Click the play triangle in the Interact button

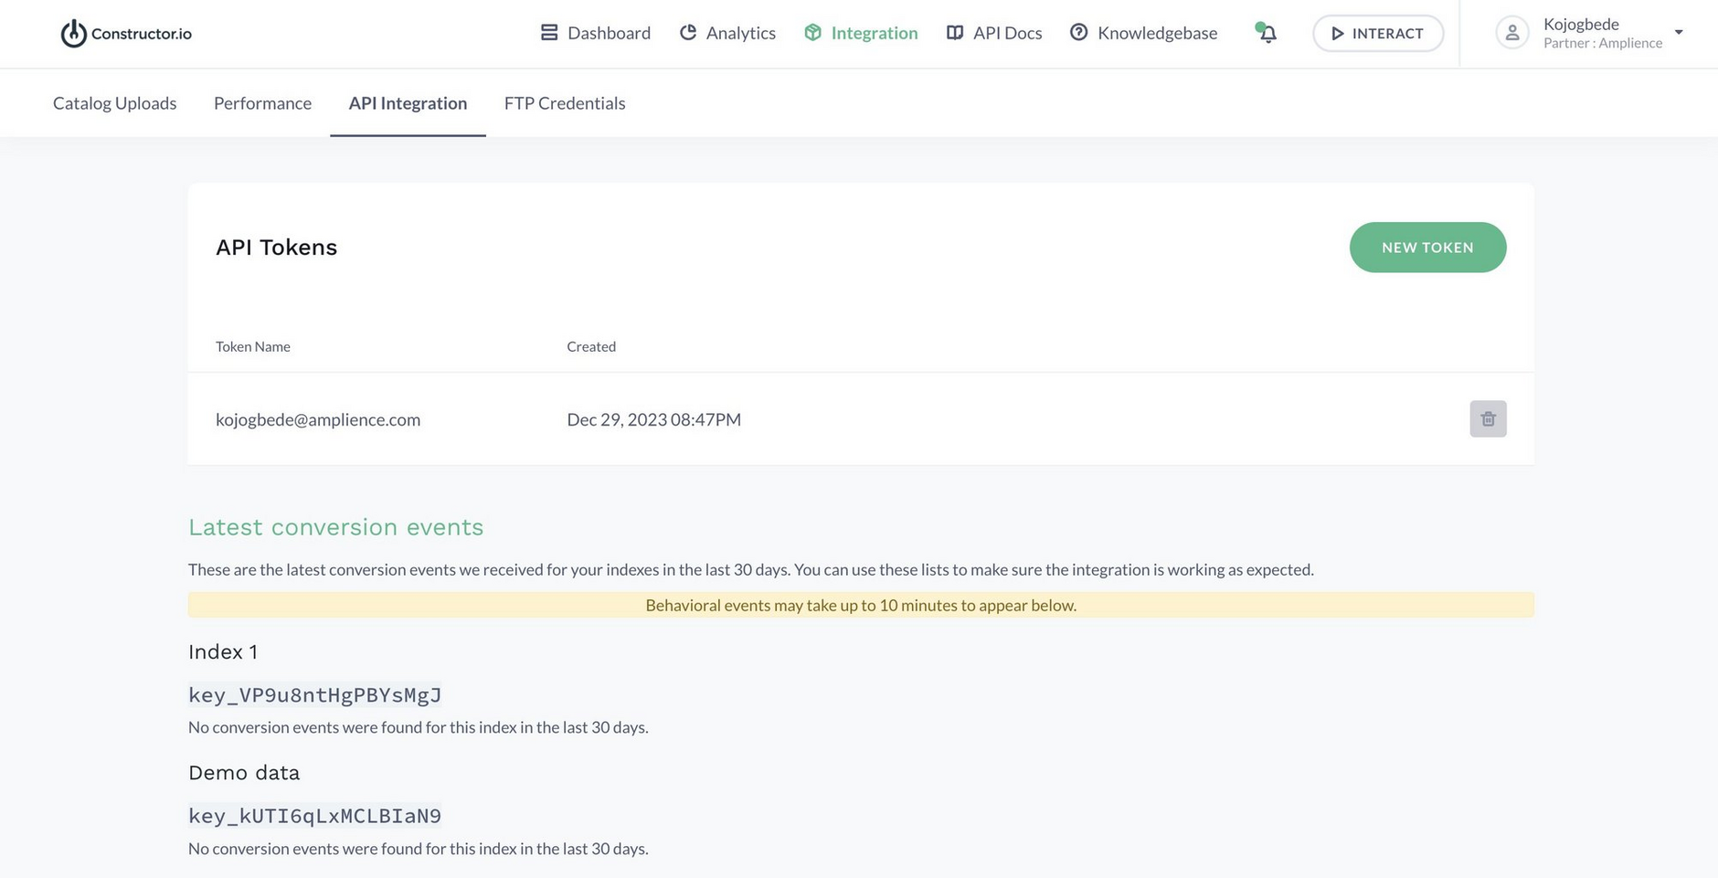pos(1337,34)
